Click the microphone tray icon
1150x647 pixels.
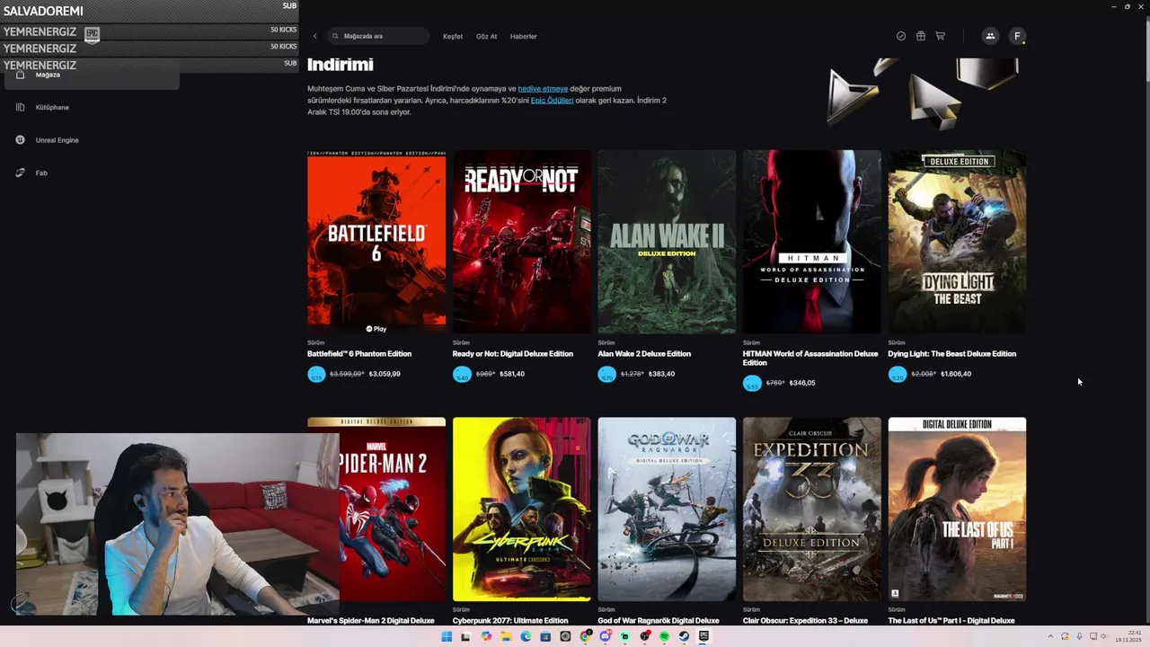[1079, 636]
